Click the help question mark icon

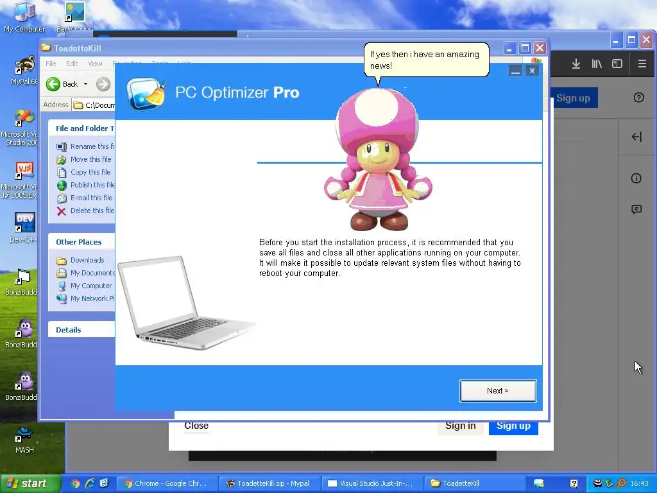(x=638, y=98)
